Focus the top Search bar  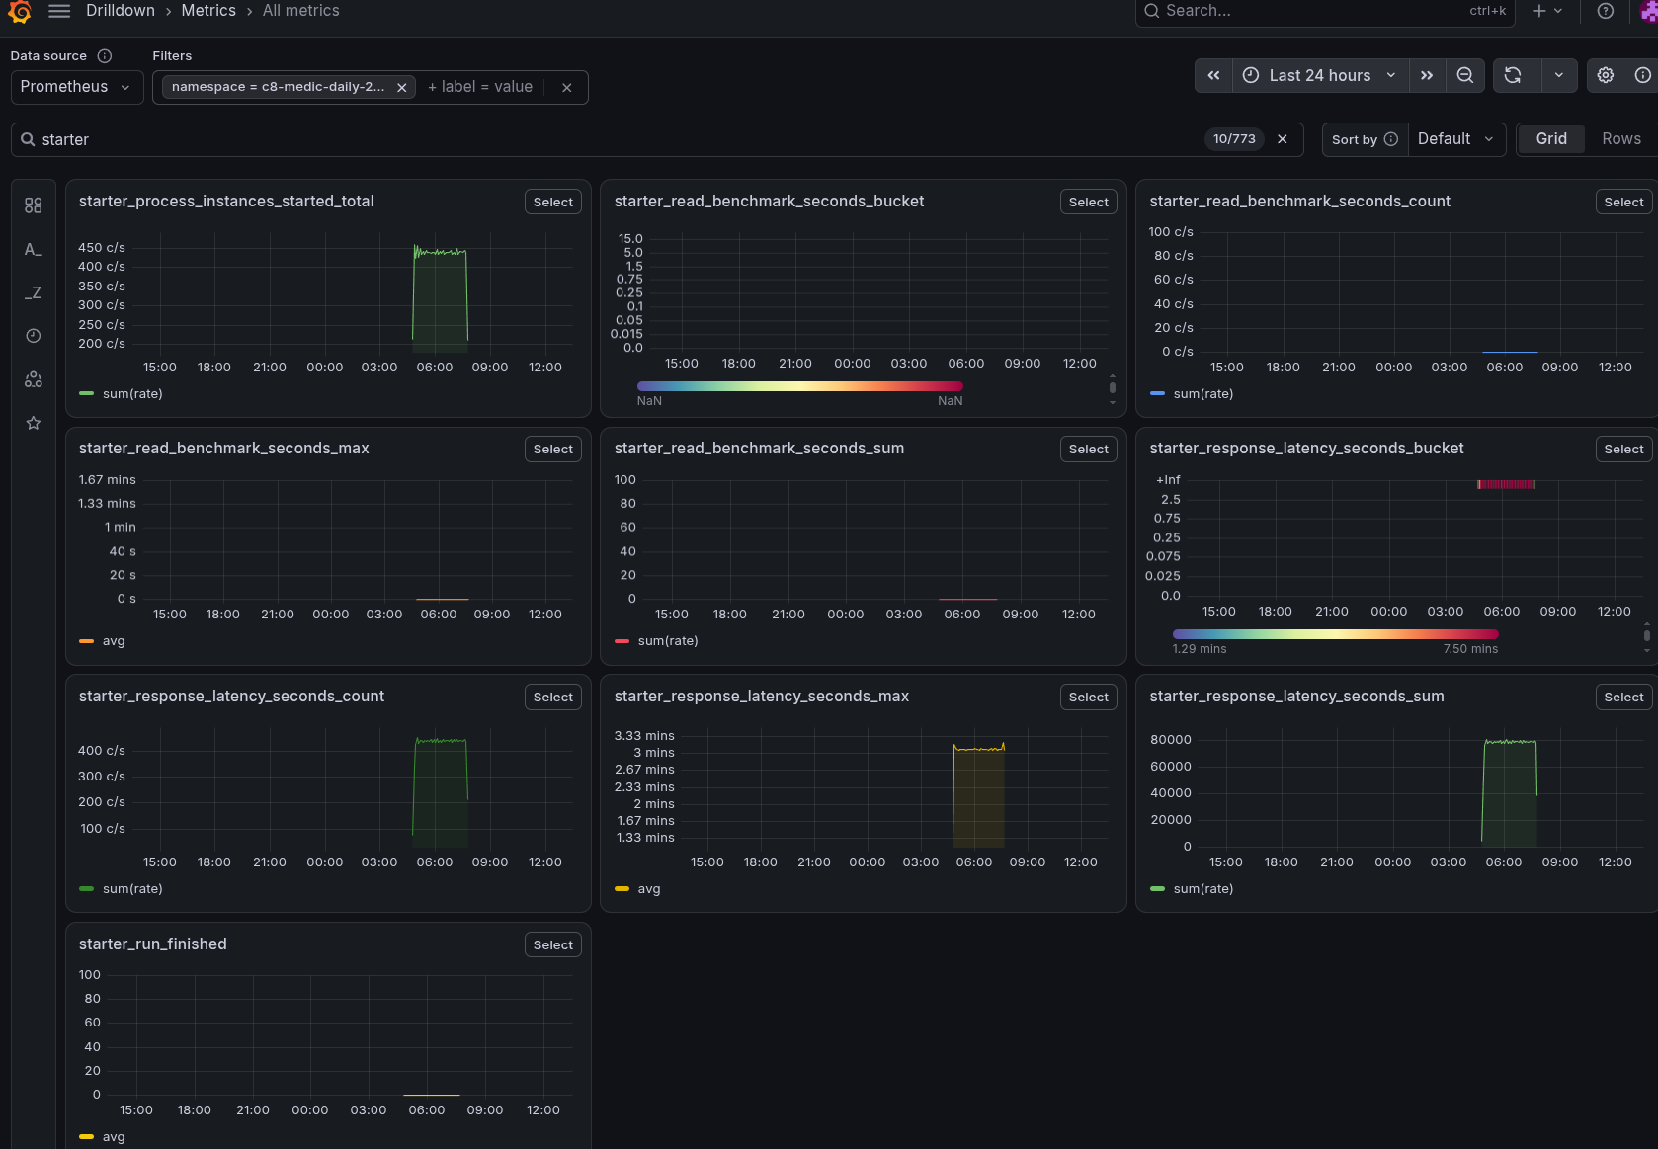coord(1325,11)
